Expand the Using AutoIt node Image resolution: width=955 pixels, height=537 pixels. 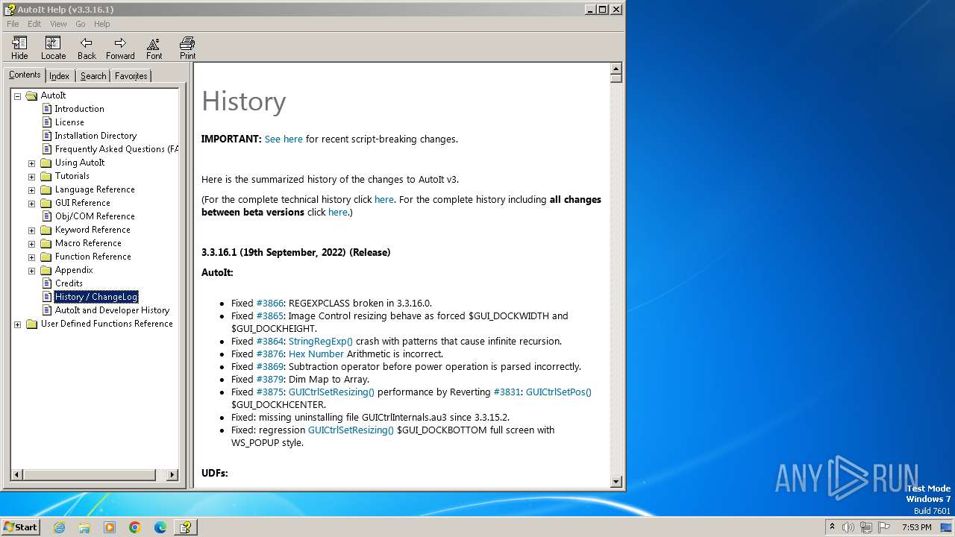[31, 163]
